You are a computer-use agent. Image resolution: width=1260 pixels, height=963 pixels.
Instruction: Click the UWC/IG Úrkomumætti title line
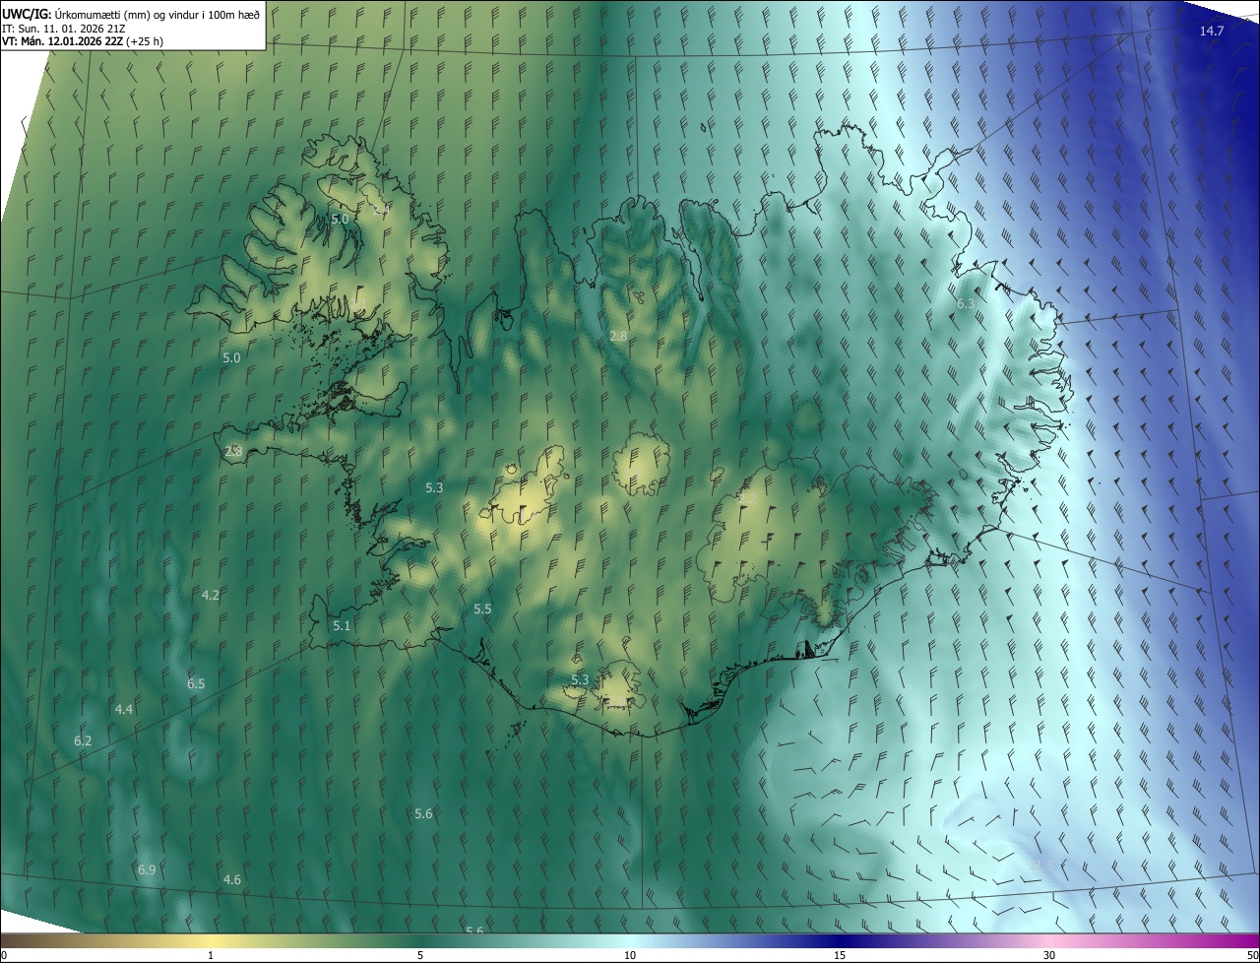tap(131, 13)
